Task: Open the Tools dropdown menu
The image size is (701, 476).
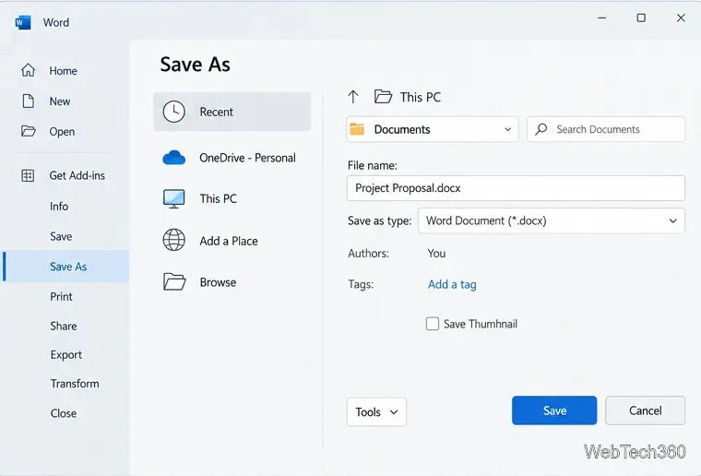Action: 376,411
